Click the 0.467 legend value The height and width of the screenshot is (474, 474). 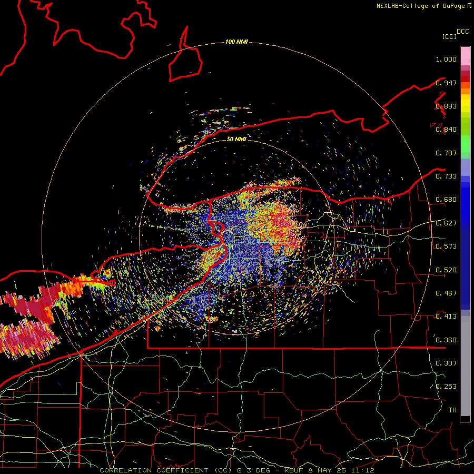[446, 293]
